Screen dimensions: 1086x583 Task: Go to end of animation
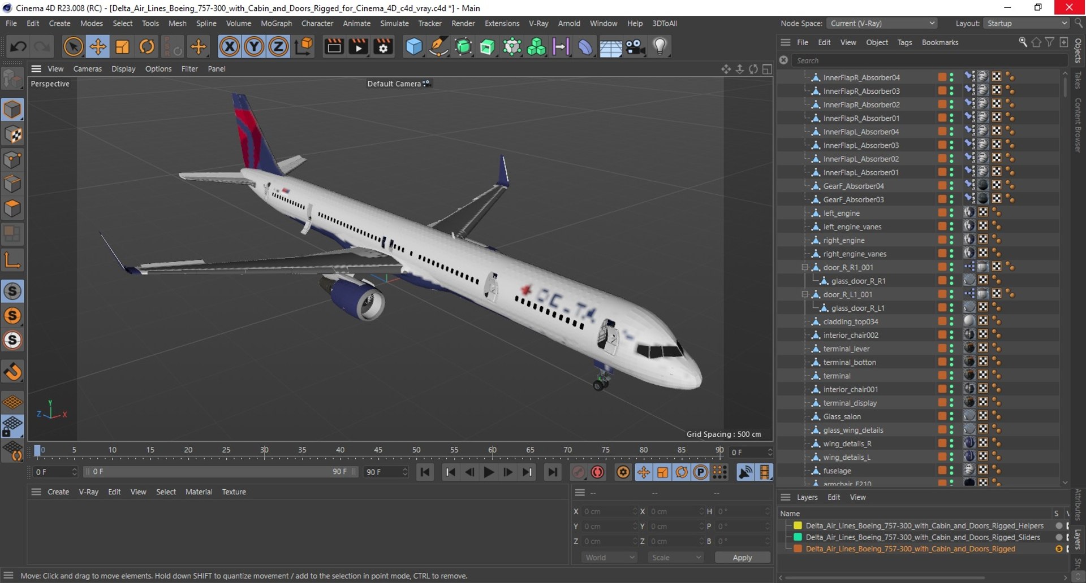tap(553, 472)
